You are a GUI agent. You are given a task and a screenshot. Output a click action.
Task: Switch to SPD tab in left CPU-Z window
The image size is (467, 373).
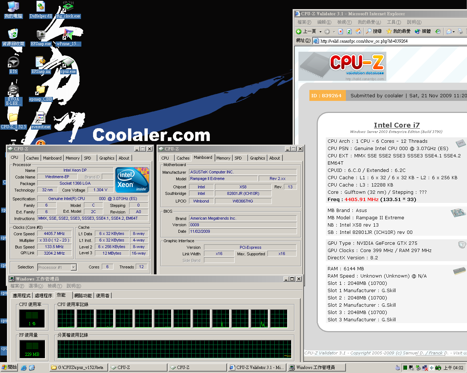tap(88, 158)
